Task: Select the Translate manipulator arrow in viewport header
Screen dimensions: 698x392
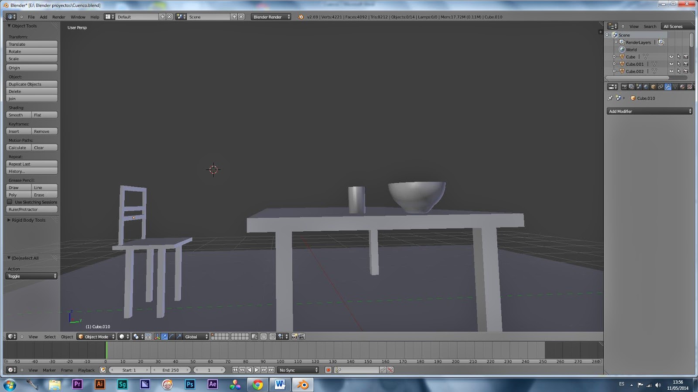Action: (x=164, y=336)
